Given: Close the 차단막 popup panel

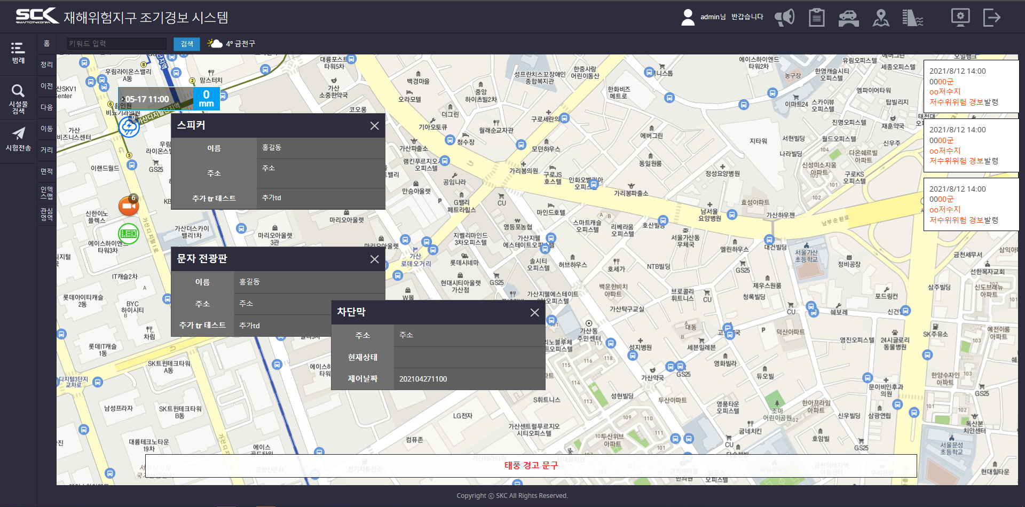Looking at the screenshot, I should pyautogui.click(x=534, y=313).
